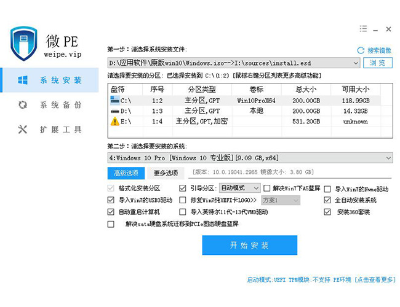Click the 微PE shield logo
Viewport: 400px width, 307px height.
coord(24,43)
